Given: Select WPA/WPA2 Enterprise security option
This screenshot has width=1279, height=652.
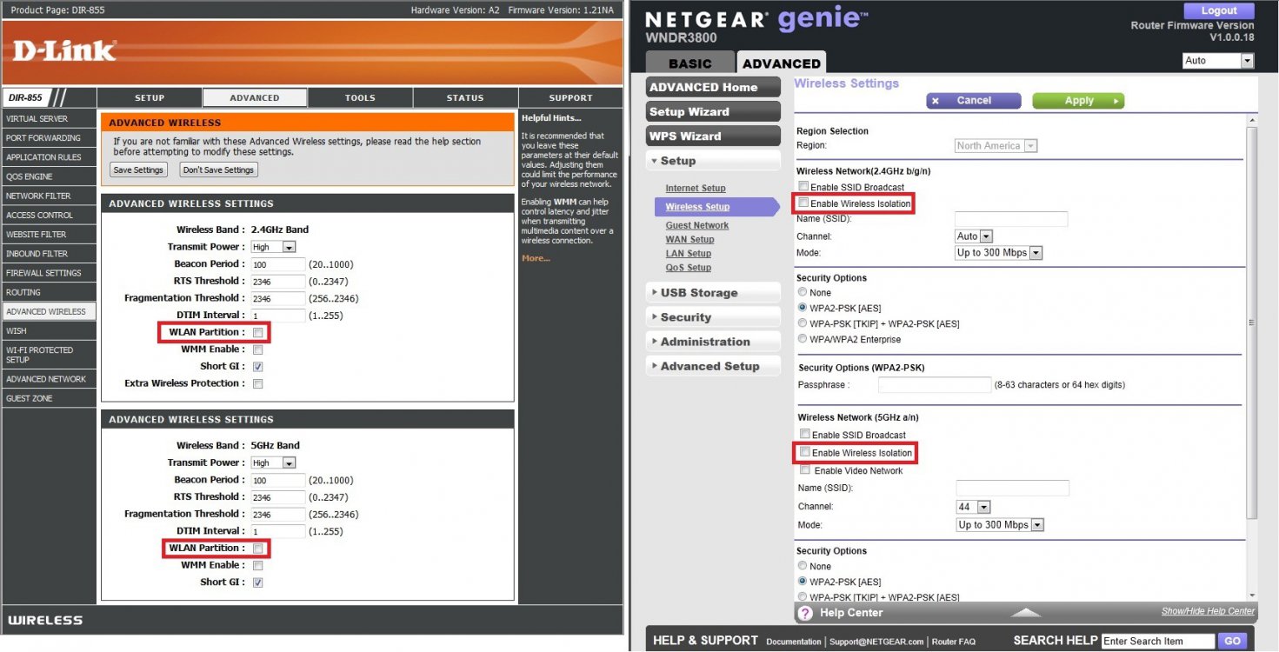Looking at the screenshot, I should click(x=803, y=340).
